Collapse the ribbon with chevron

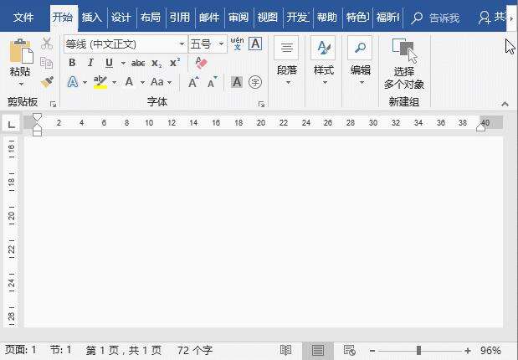pos(505,104)
